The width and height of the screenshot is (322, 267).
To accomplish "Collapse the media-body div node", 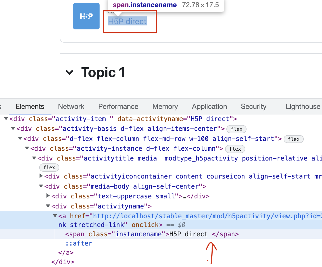I will point(41,186).
